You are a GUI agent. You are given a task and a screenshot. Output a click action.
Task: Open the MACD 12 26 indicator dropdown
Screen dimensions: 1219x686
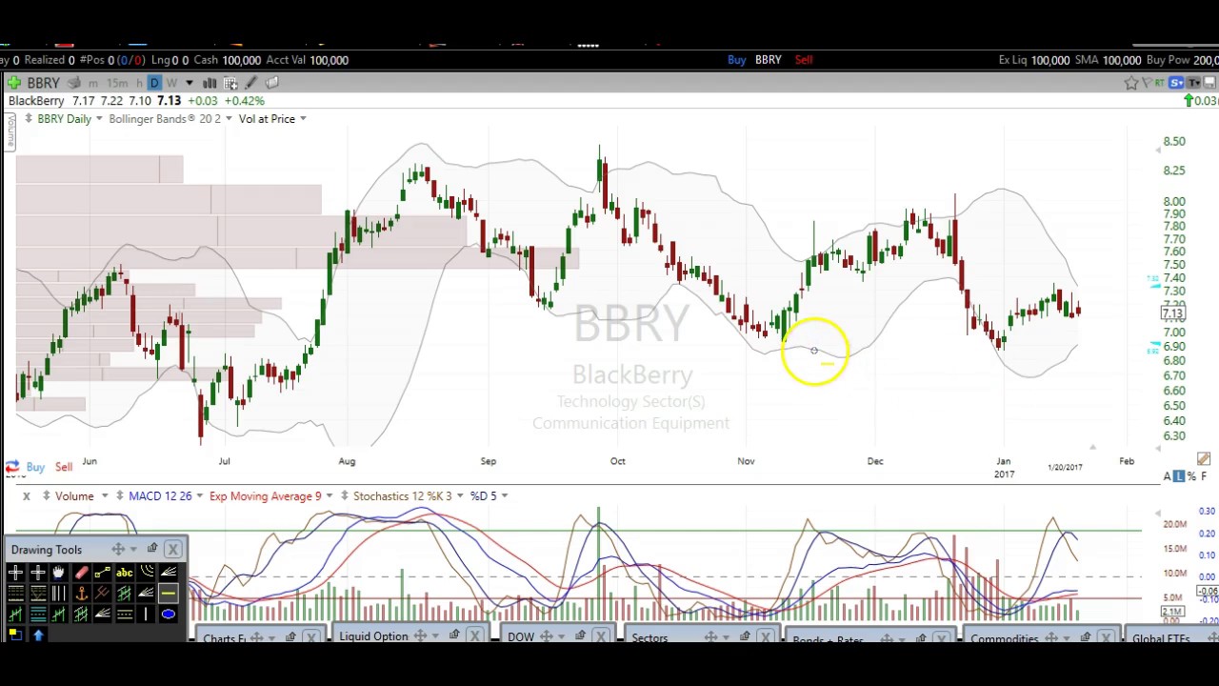(x=198, y=496)
